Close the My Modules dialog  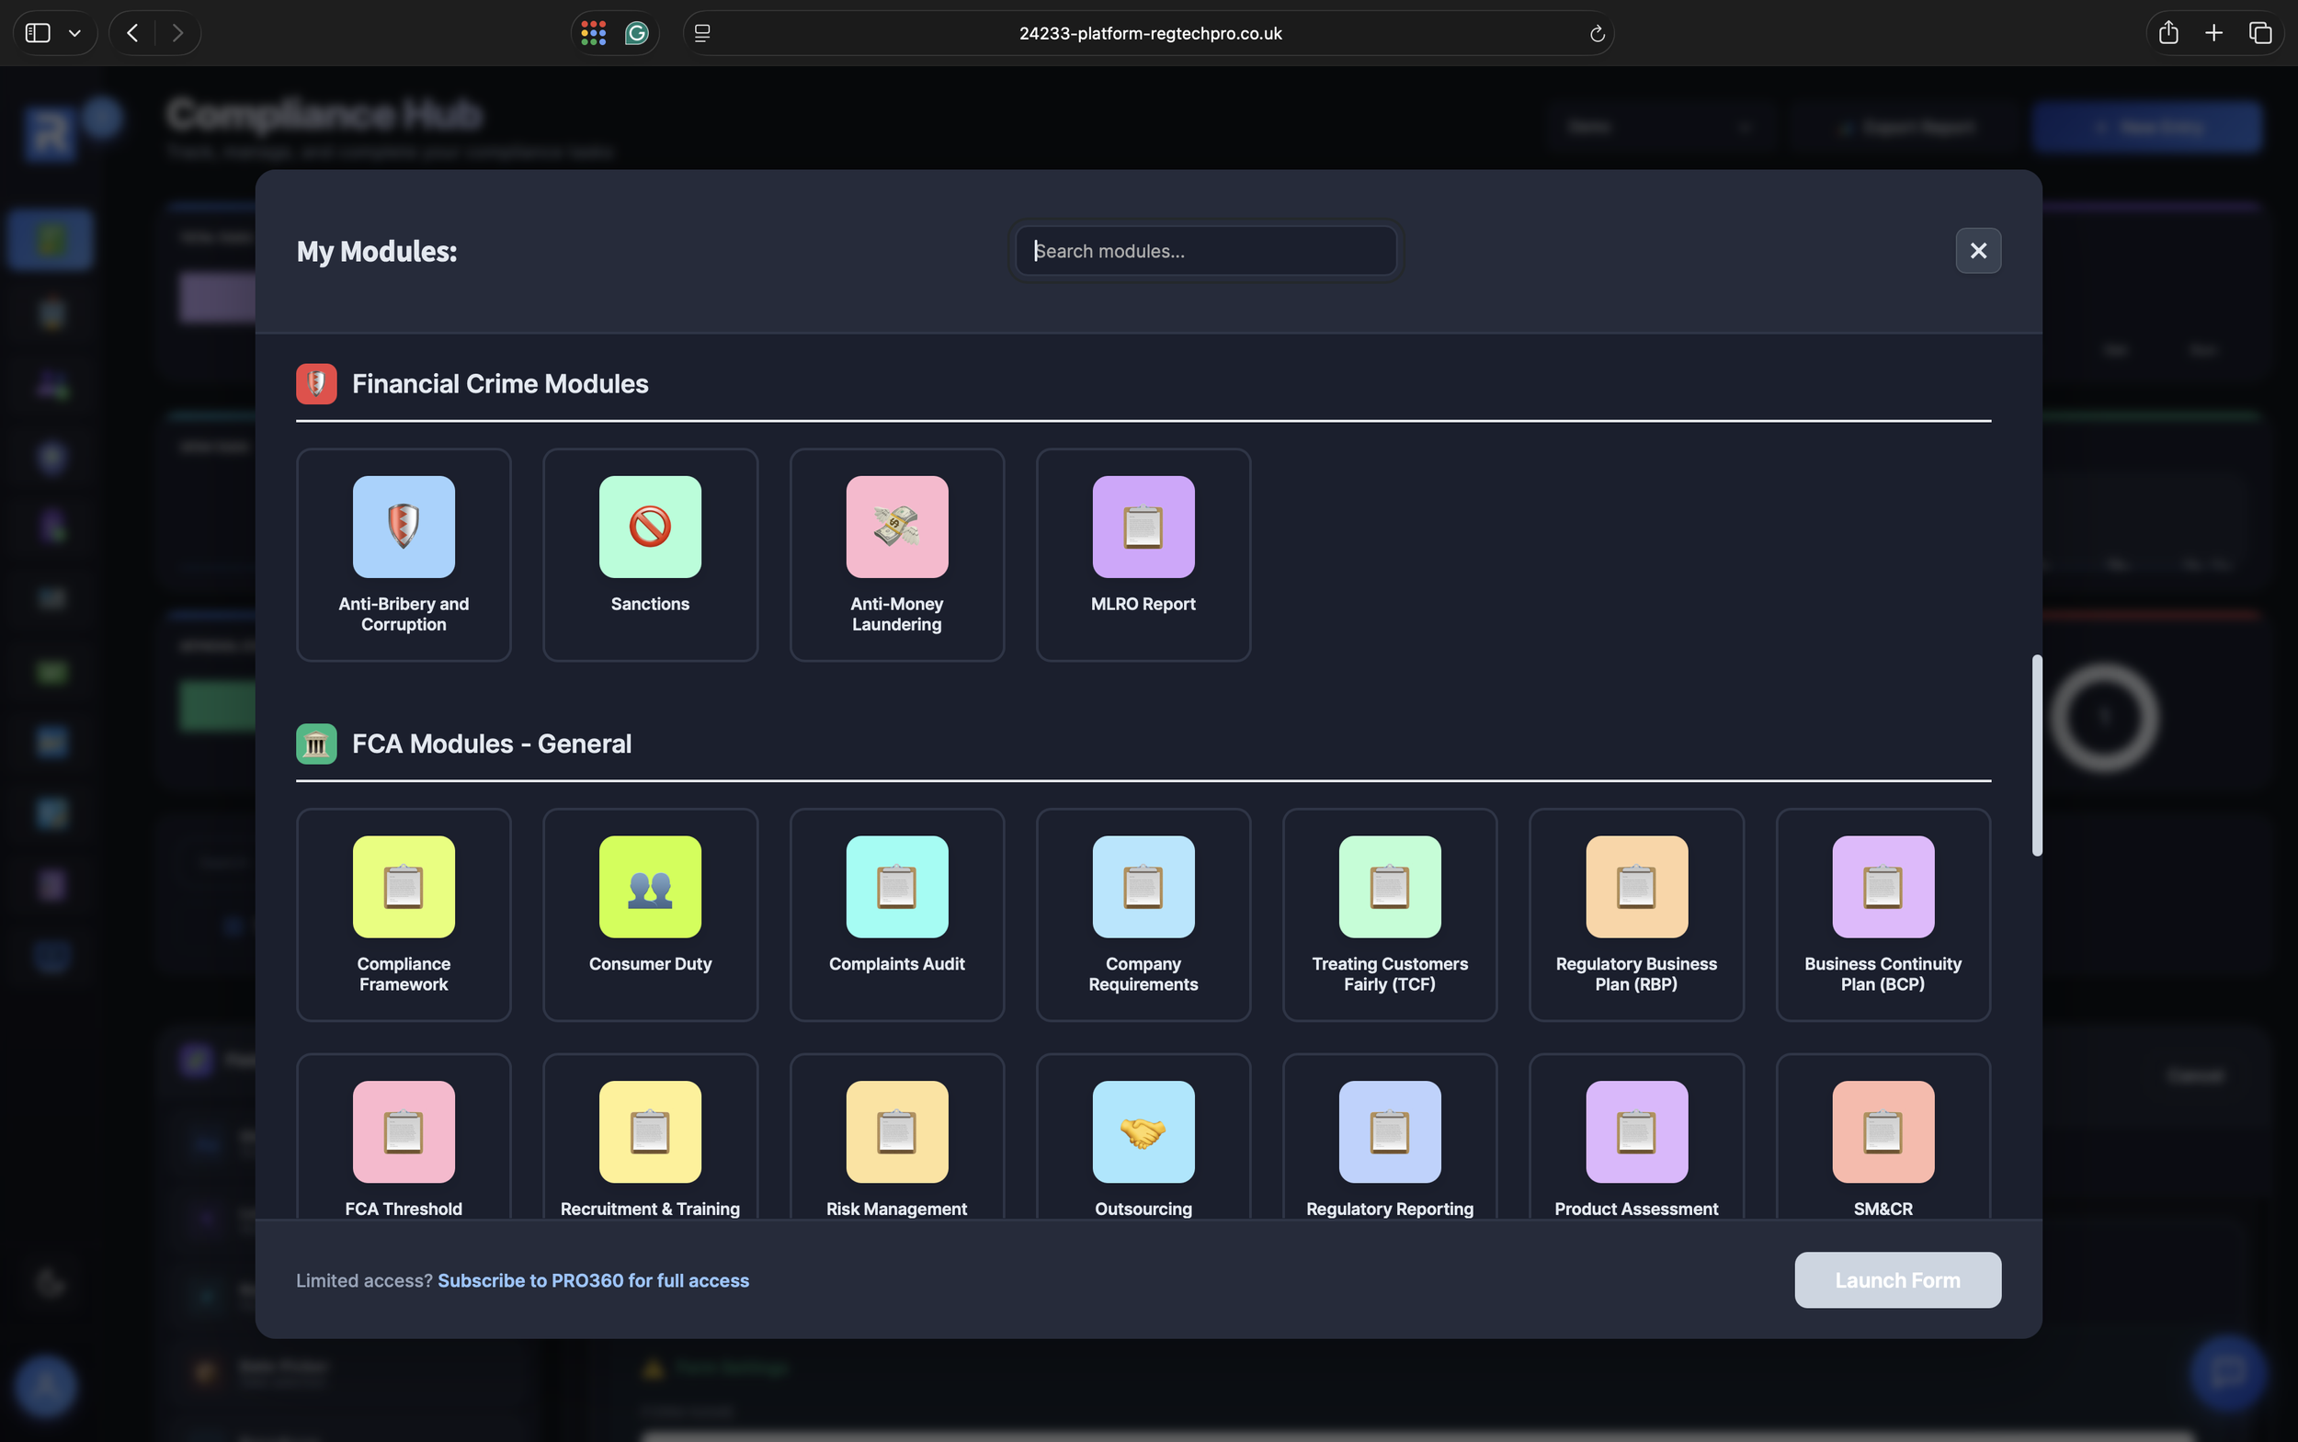click(x=1977, y=251)
